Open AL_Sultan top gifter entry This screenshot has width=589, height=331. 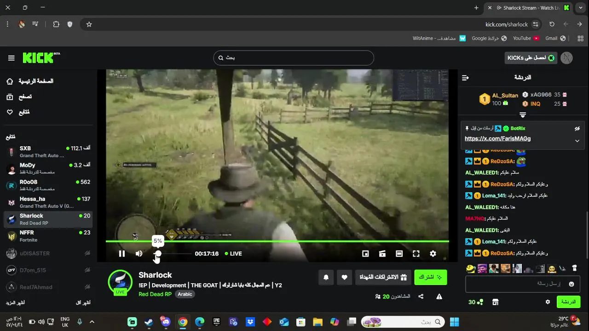[x=499, y=99]
